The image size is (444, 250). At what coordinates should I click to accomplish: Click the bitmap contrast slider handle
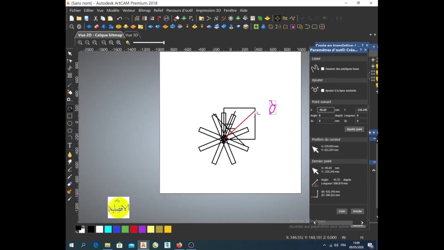click(x=164, y=42)
